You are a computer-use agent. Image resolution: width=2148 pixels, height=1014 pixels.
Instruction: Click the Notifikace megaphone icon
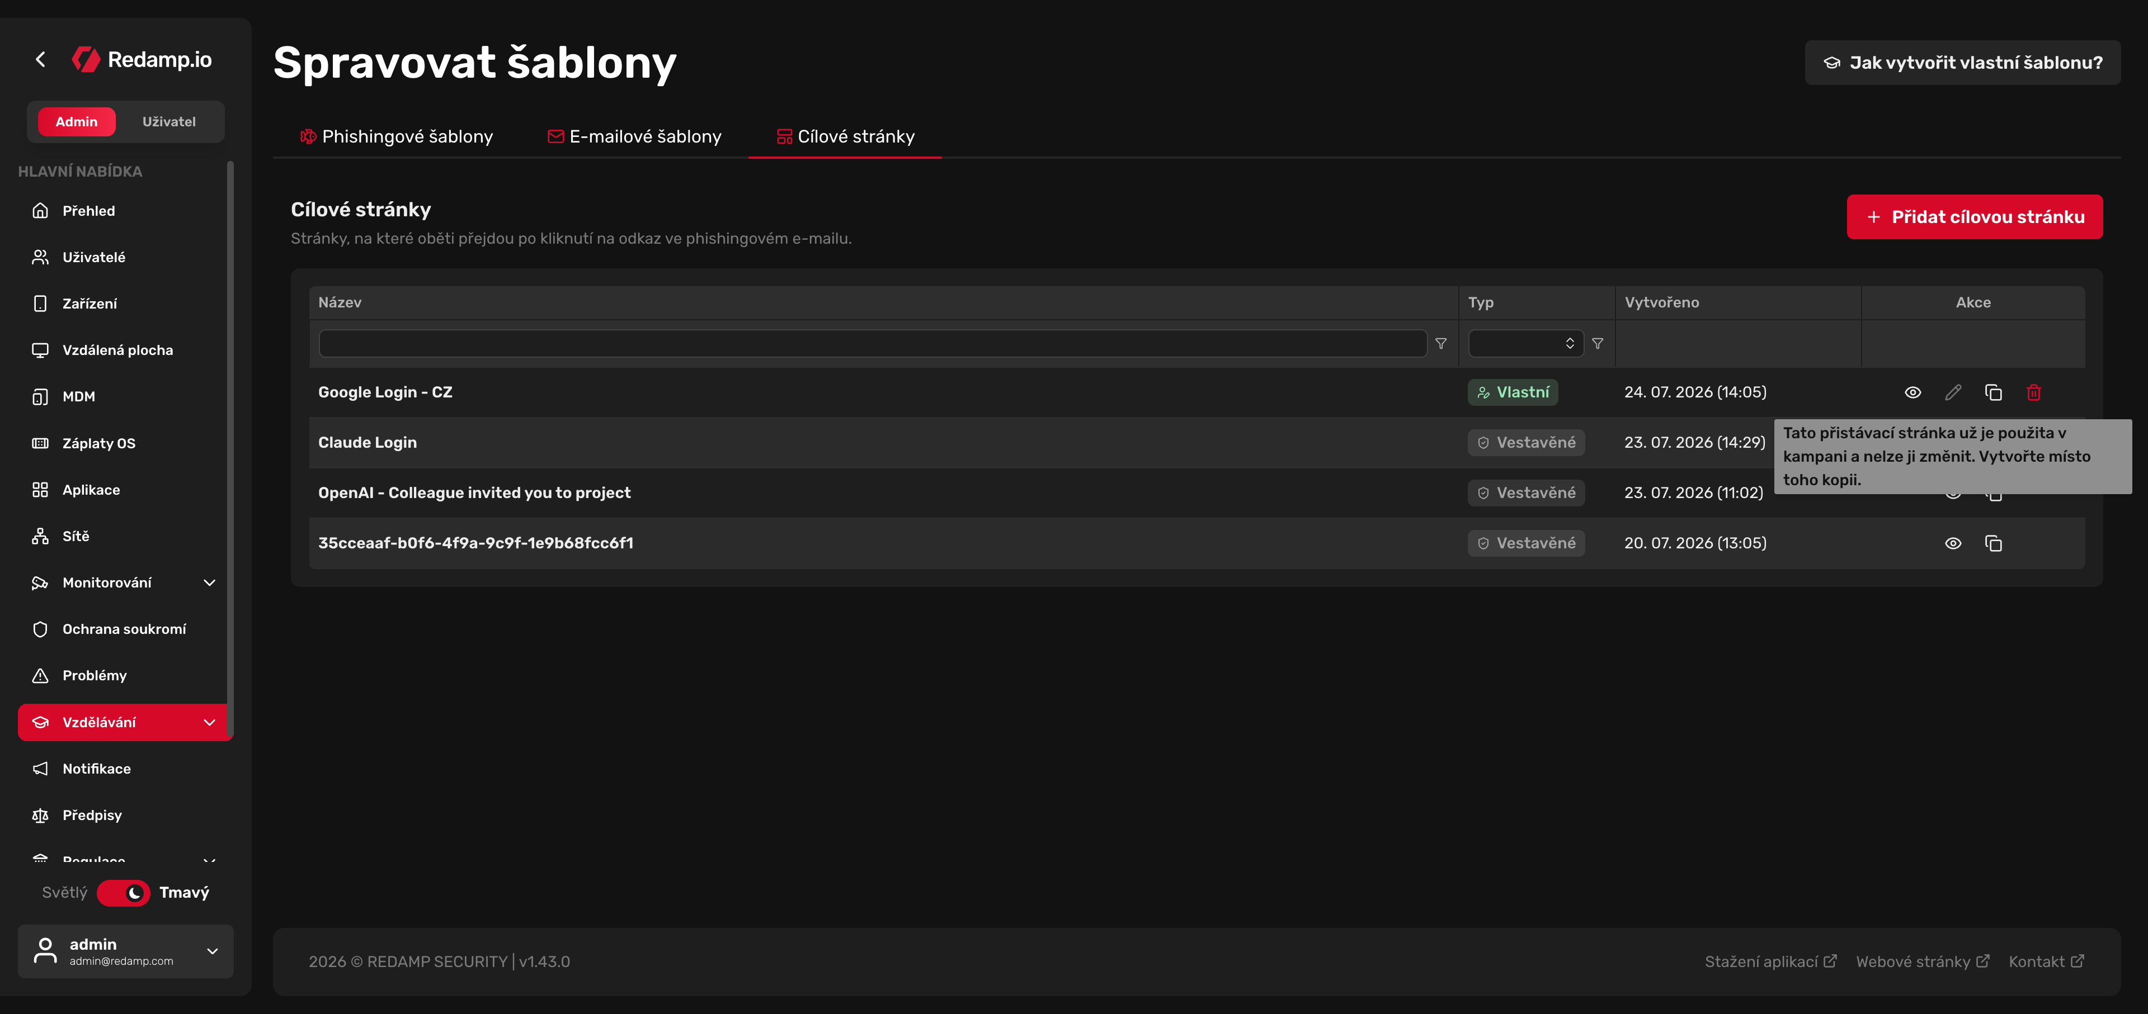40,769
